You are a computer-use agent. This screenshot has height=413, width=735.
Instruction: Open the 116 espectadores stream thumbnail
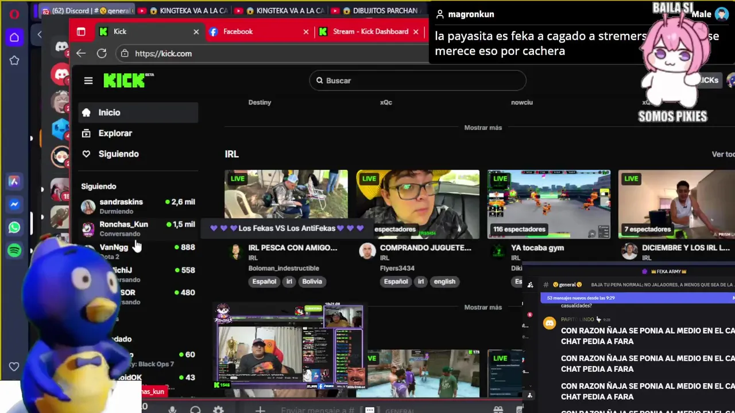[549, 204]
